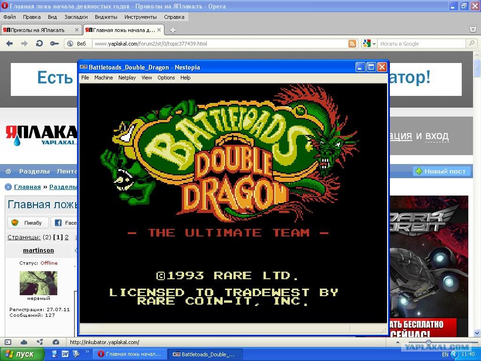Viewport: 481px width, 361px height.
Task: Open Opera Вид menu
Action: pyautogui.click(x=53, y=17)
